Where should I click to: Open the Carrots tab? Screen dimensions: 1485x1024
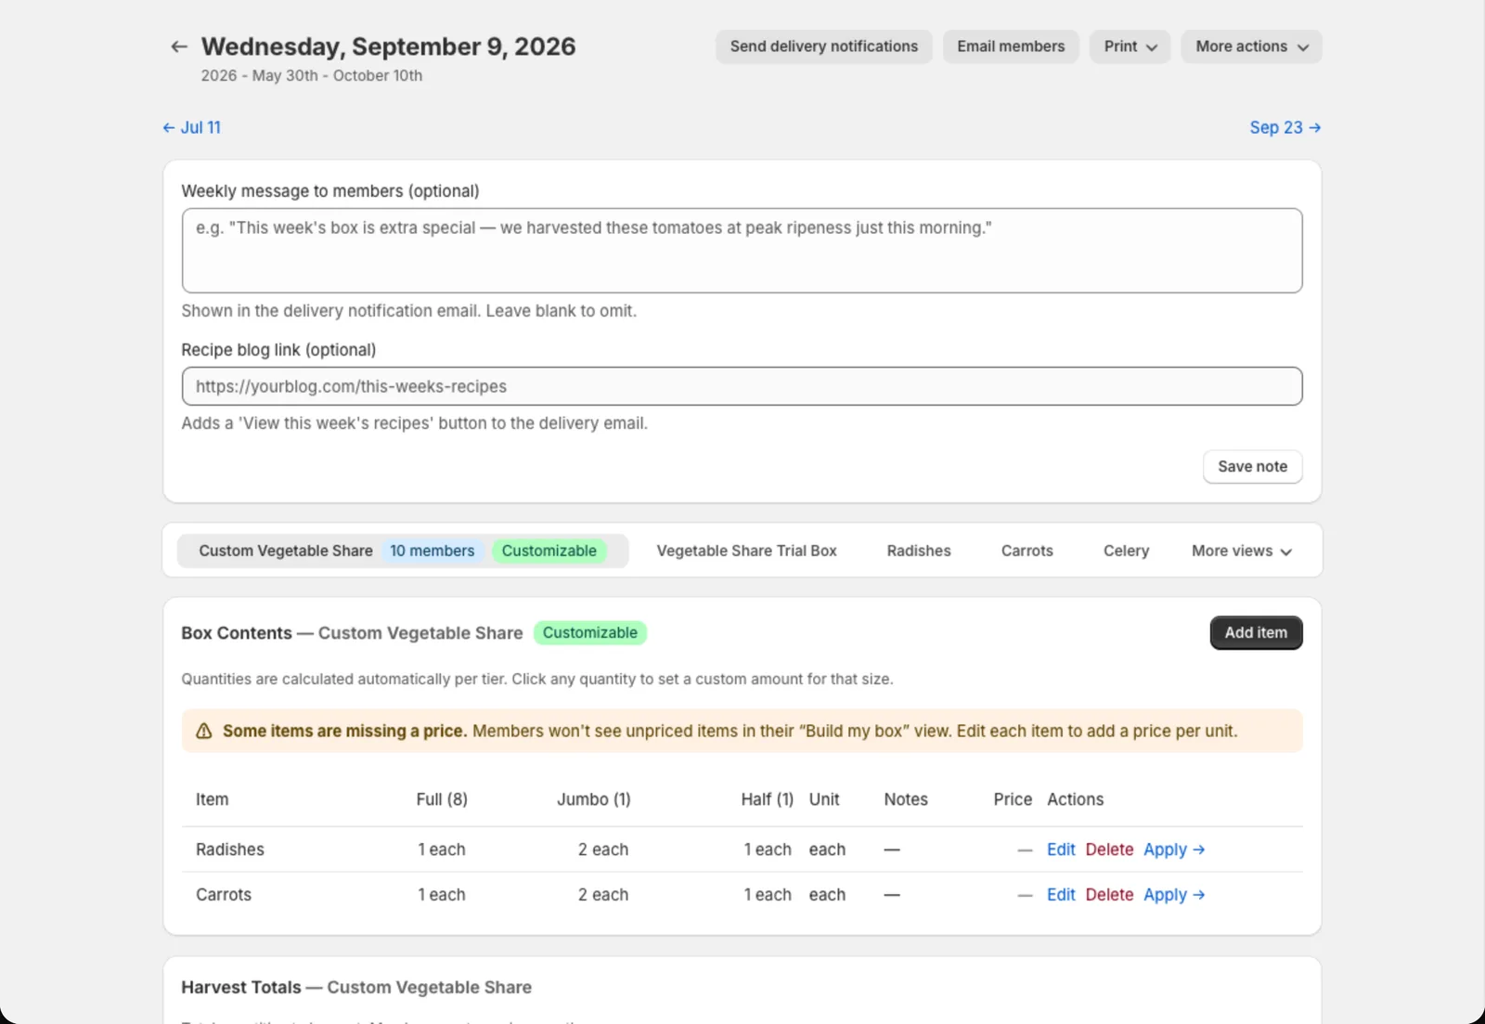coord(1027,551)
